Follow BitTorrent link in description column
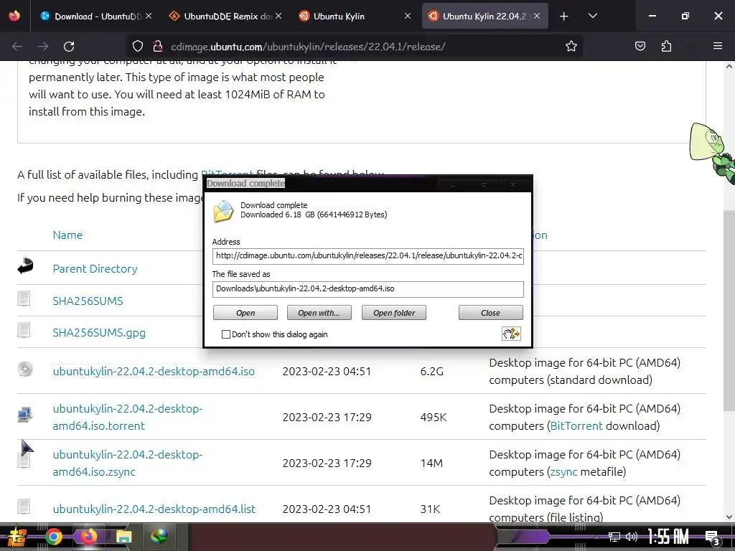This screenshot has width=735, height=551. point(576,425)
